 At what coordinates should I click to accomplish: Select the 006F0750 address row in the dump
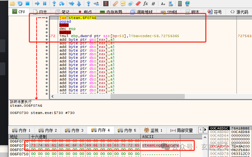19,154
